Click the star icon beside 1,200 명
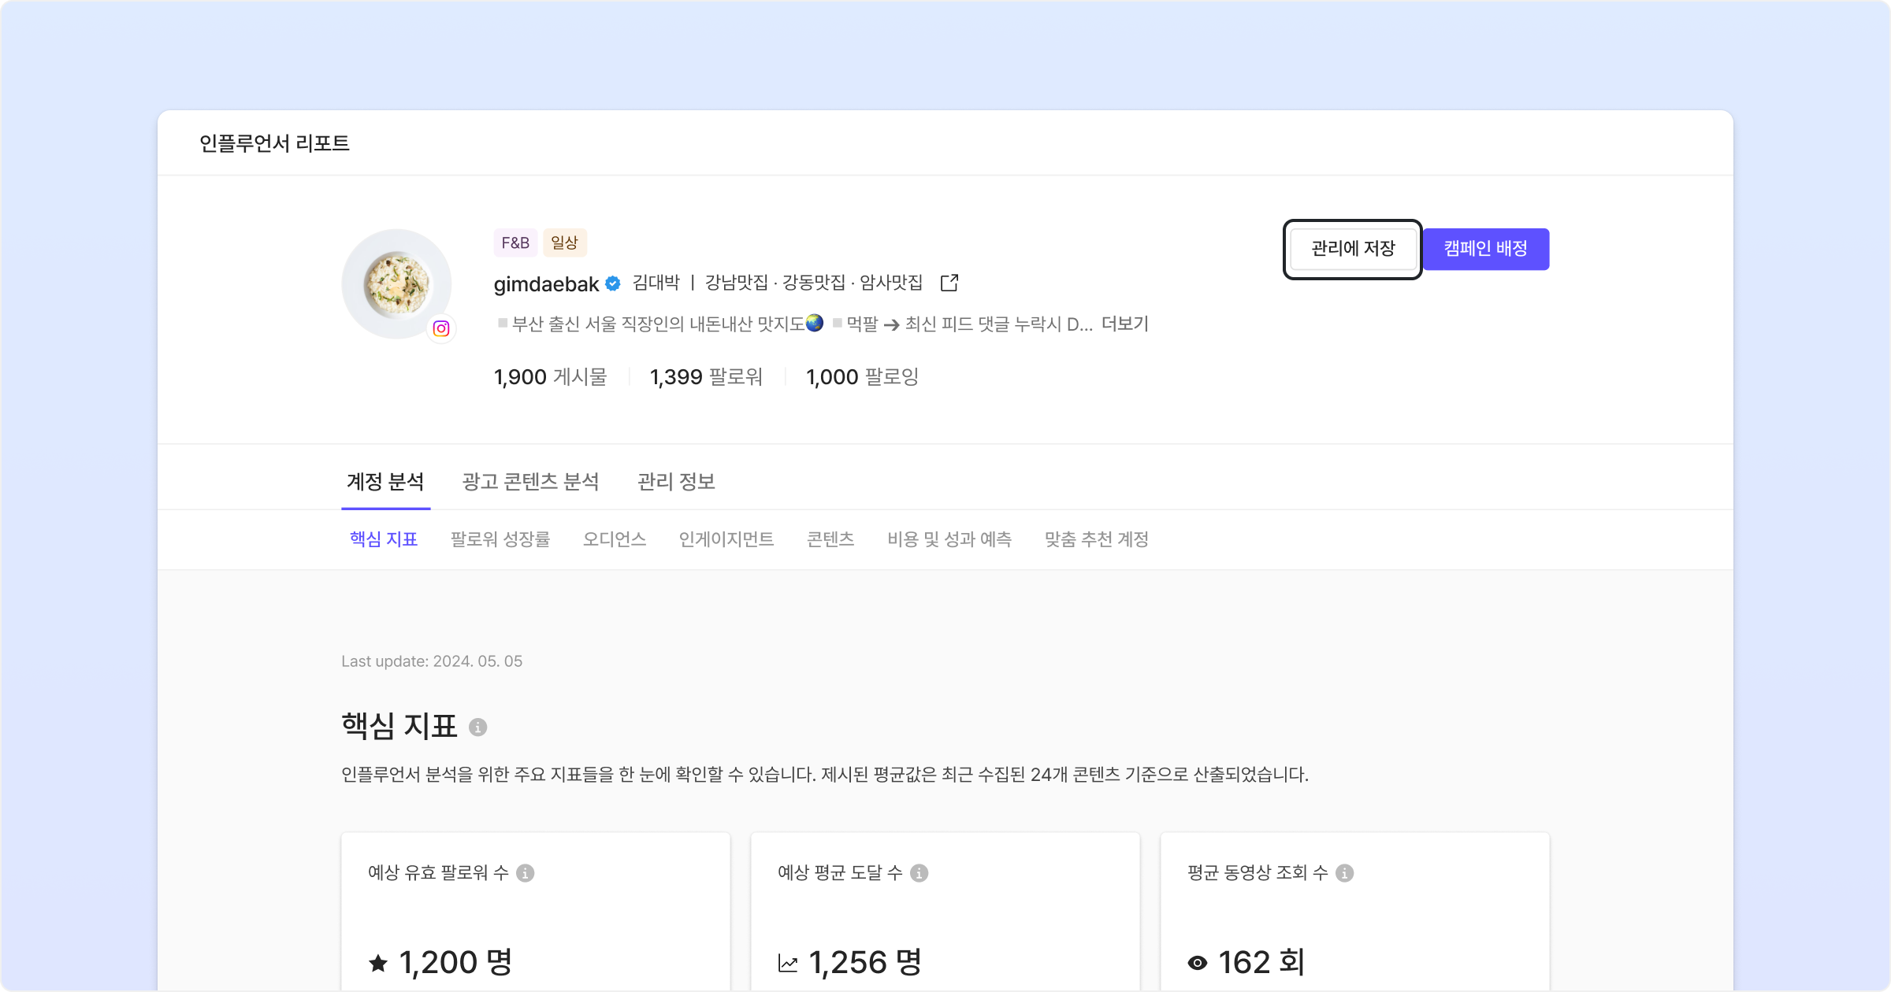The height and width of the screenshot is (992, 1891). 378,963
